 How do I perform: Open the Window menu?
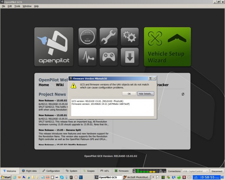(27, 6)
